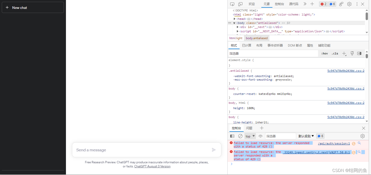Expand the div id __next node

tap(238, 27)
